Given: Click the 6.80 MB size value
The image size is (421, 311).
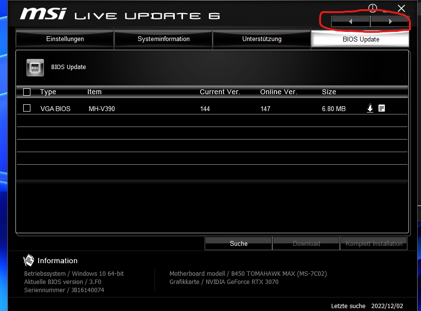Looking at the screenshot, I should 334,109.
